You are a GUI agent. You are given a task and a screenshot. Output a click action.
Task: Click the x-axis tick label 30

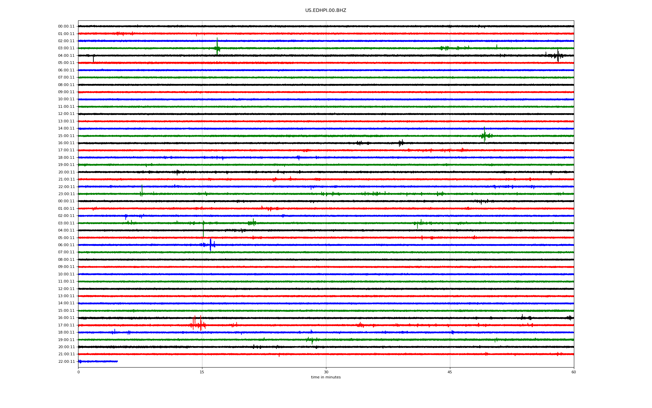326,372
